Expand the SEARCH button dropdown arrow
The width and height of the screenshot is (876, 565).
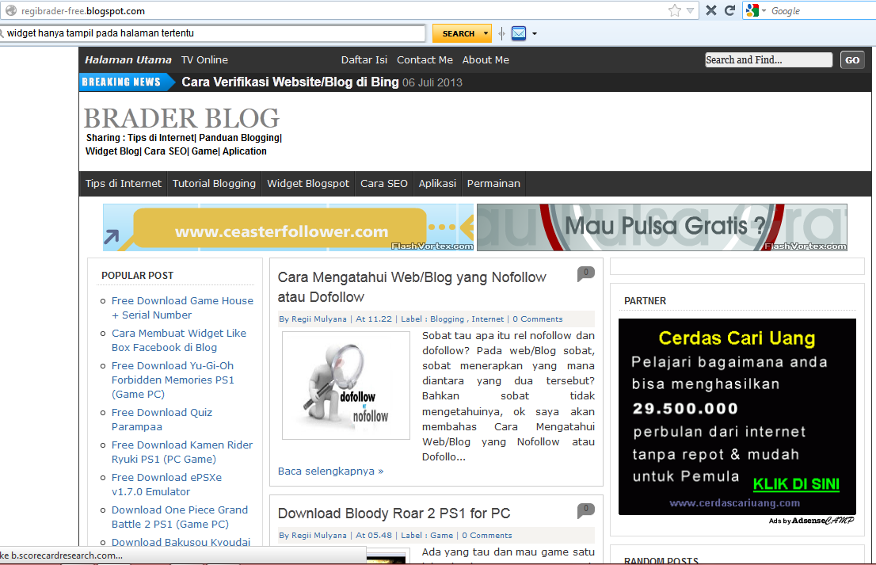(x=486, y=33)
